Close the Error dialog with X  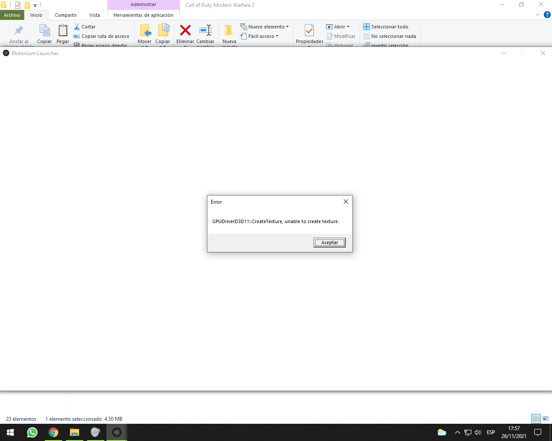coord(345,202)
